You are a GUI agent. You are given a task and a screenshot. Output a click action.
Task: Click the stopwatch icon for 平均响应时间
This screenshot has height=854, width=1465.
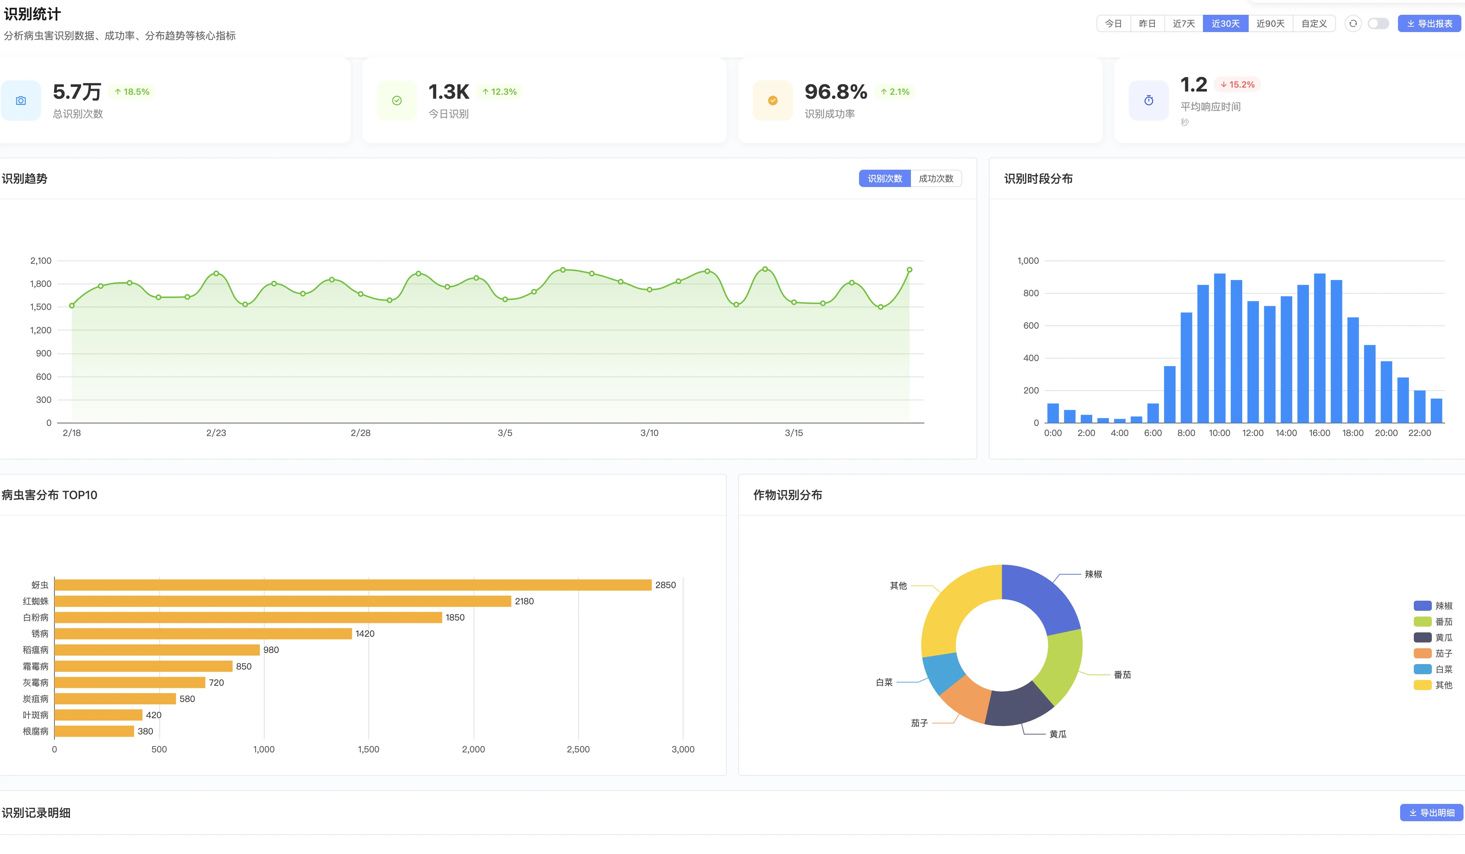pyautogui.click(x=1148, y=101)
